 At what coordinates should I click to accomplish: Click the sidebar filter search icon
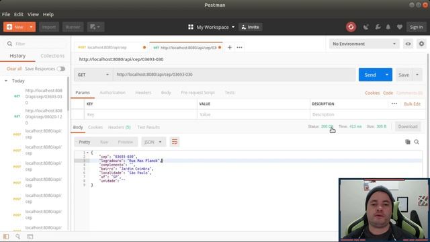coord(9,44)
